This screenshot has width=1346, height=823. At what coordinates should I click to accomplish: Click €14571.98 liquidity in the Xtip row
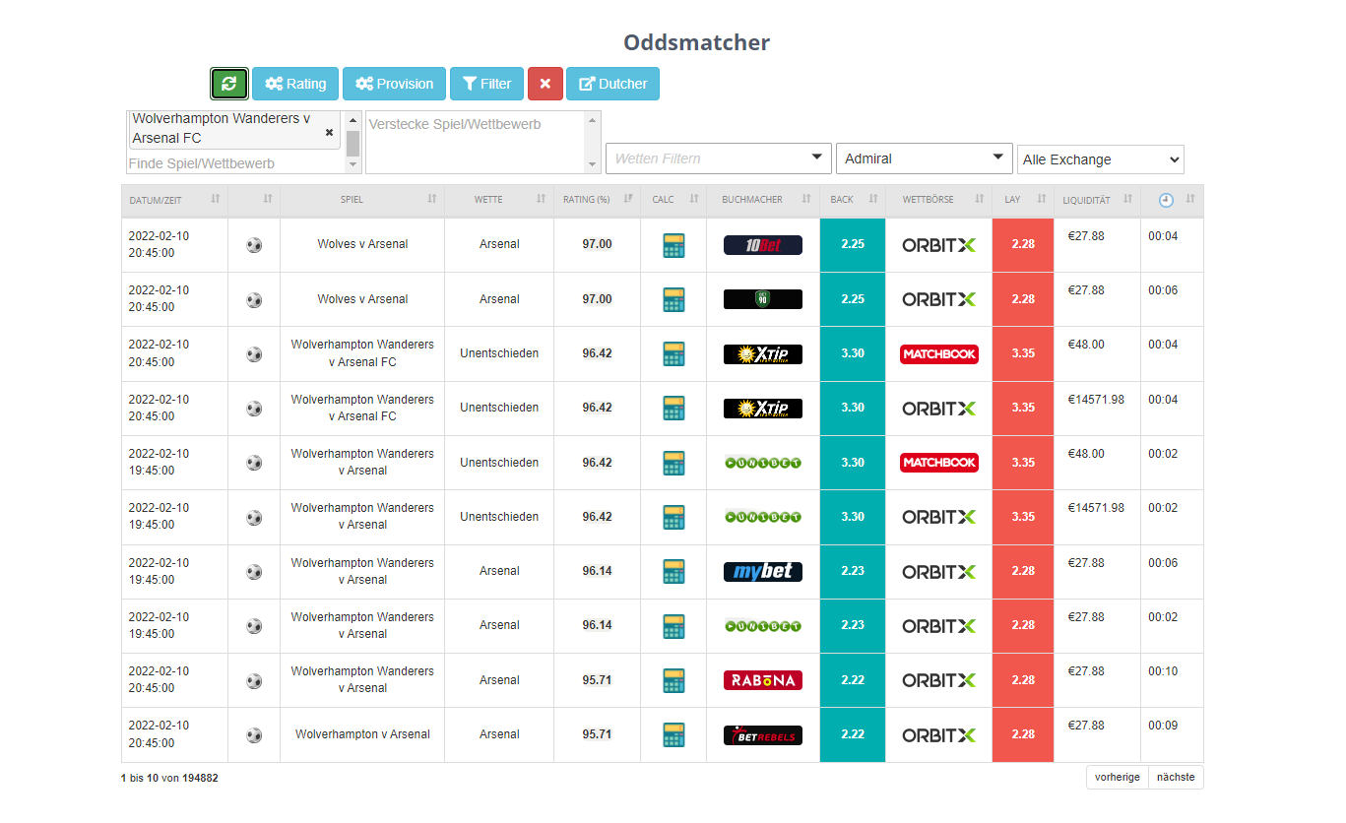1096,400
